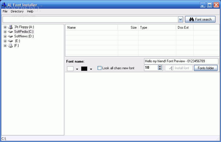The height and width of the screenshot is (142, 221).
Task: Click the Install font button
Action: click(x=179, y=68)
